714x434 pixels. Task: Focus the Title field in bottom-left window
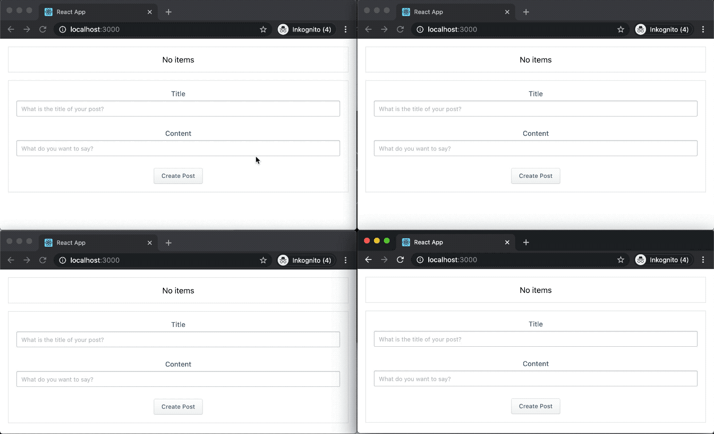click(x=178, y=339)
